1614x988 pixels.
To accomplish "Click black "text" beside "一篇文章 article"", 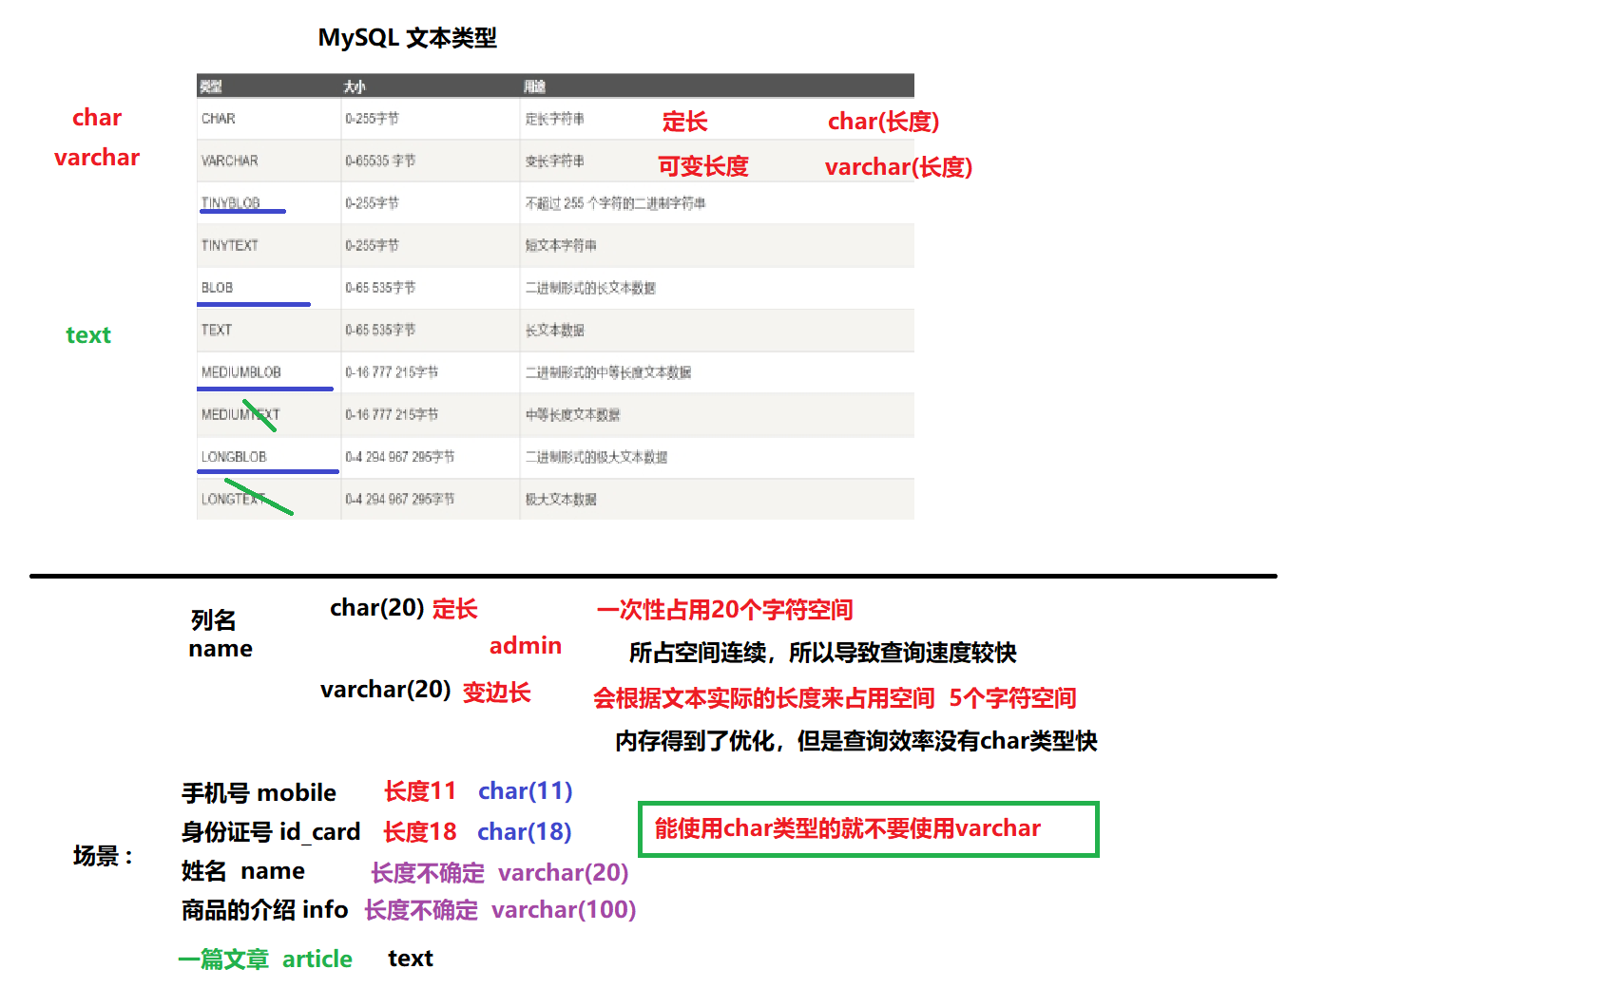I will coord(411,959).
